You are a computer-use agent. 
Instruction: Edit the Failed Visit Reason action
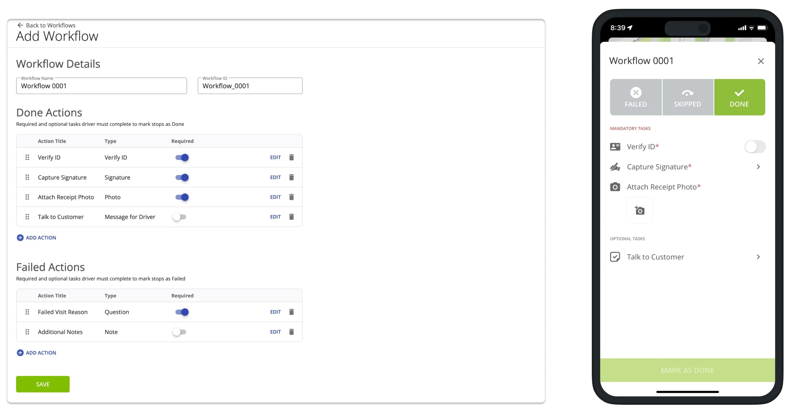[275, 312]
